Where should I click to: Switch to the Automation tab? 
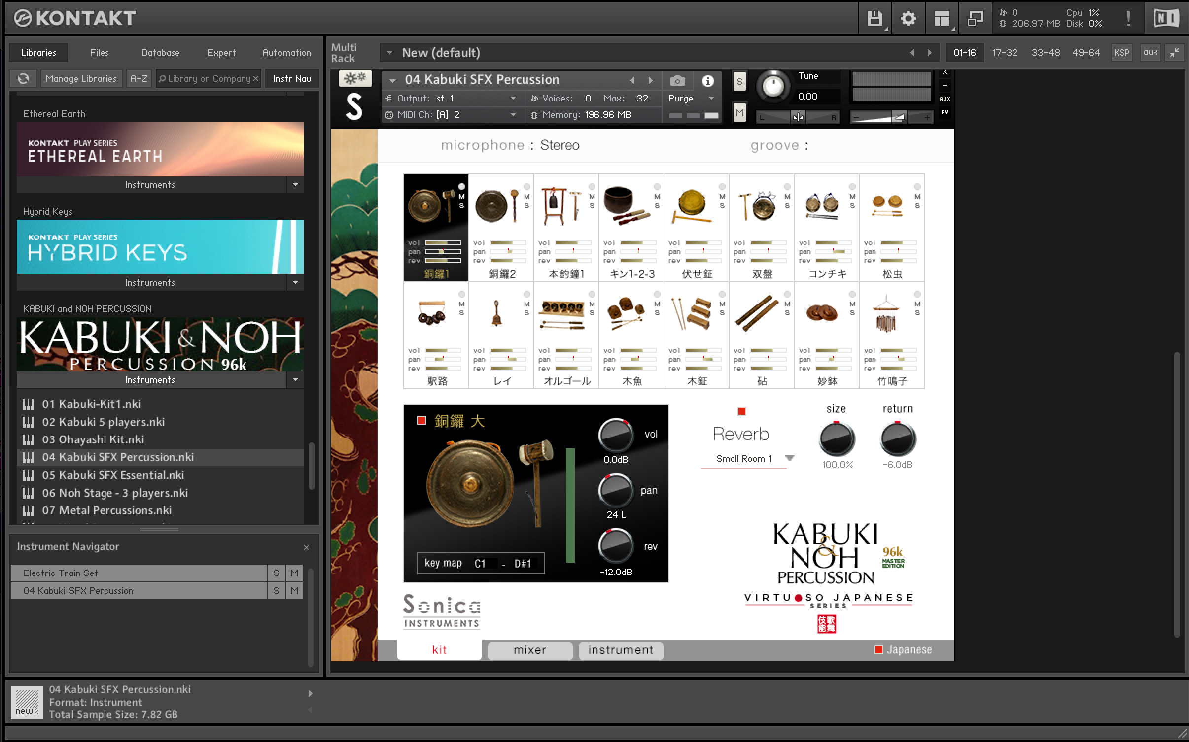tap(287, 53)
